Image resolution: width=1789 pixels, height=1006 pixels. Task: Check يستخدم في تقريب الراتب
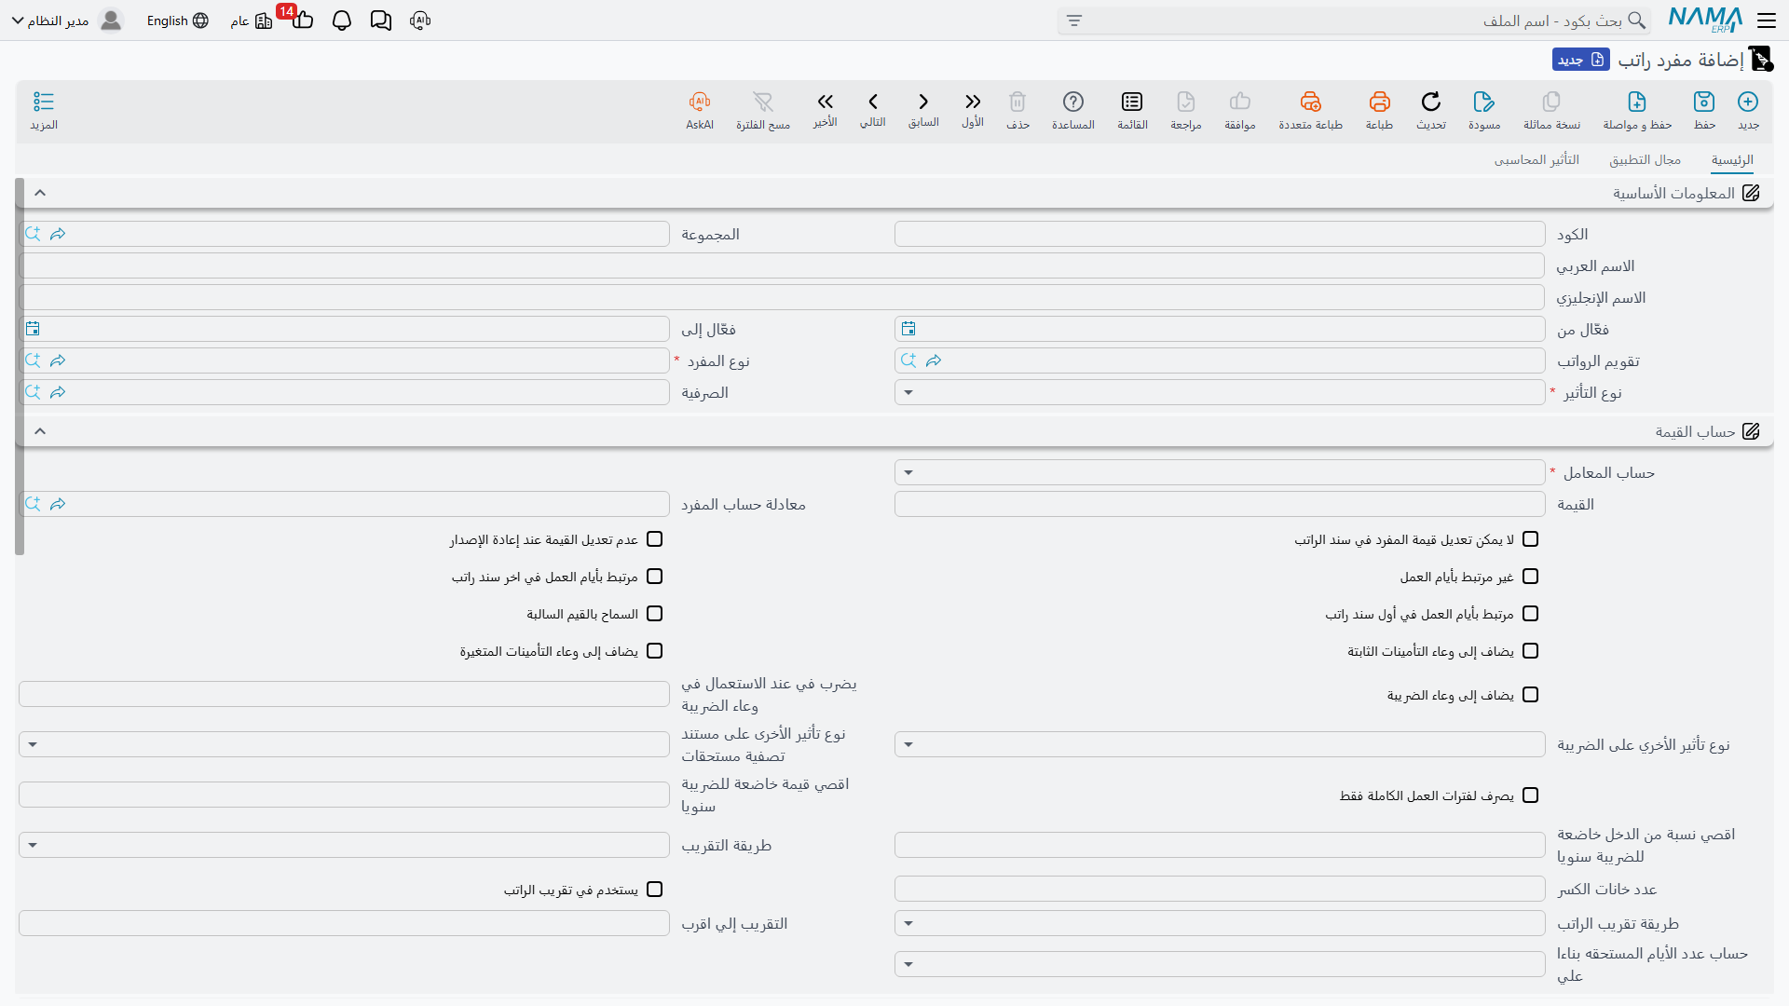tap(654, 890)
